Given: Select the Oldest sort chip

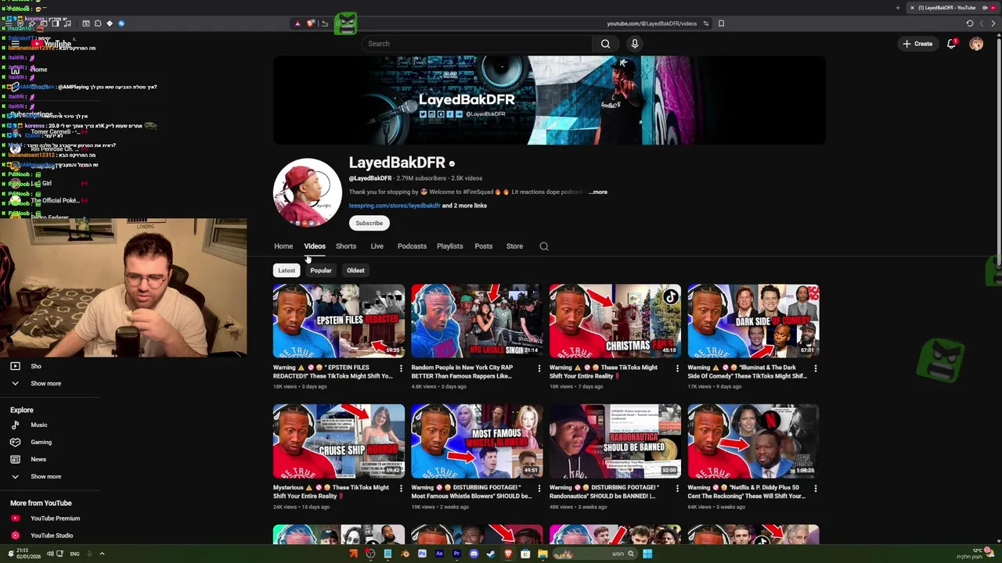Looking at the screenshot, I should 355,271.
